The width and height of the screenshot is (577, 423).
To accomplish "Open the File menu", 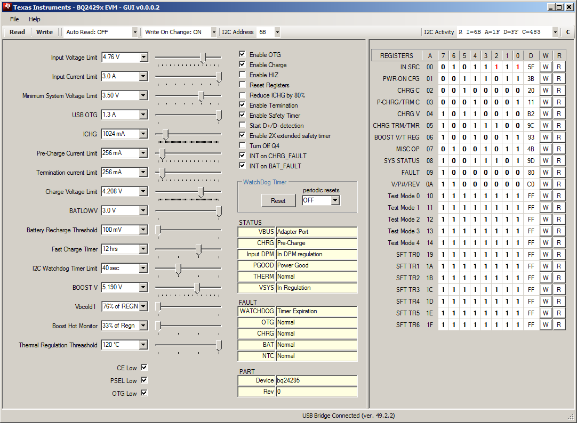I will point(14,19).
